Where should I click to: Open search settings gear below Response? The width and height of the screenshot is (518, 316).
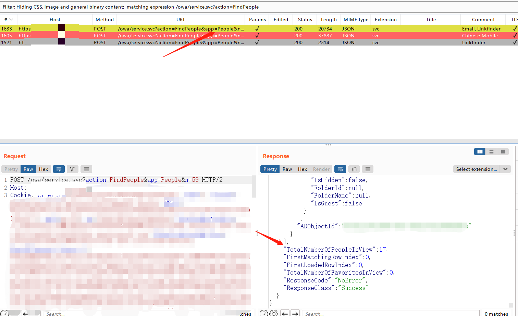tap(273, 313)
